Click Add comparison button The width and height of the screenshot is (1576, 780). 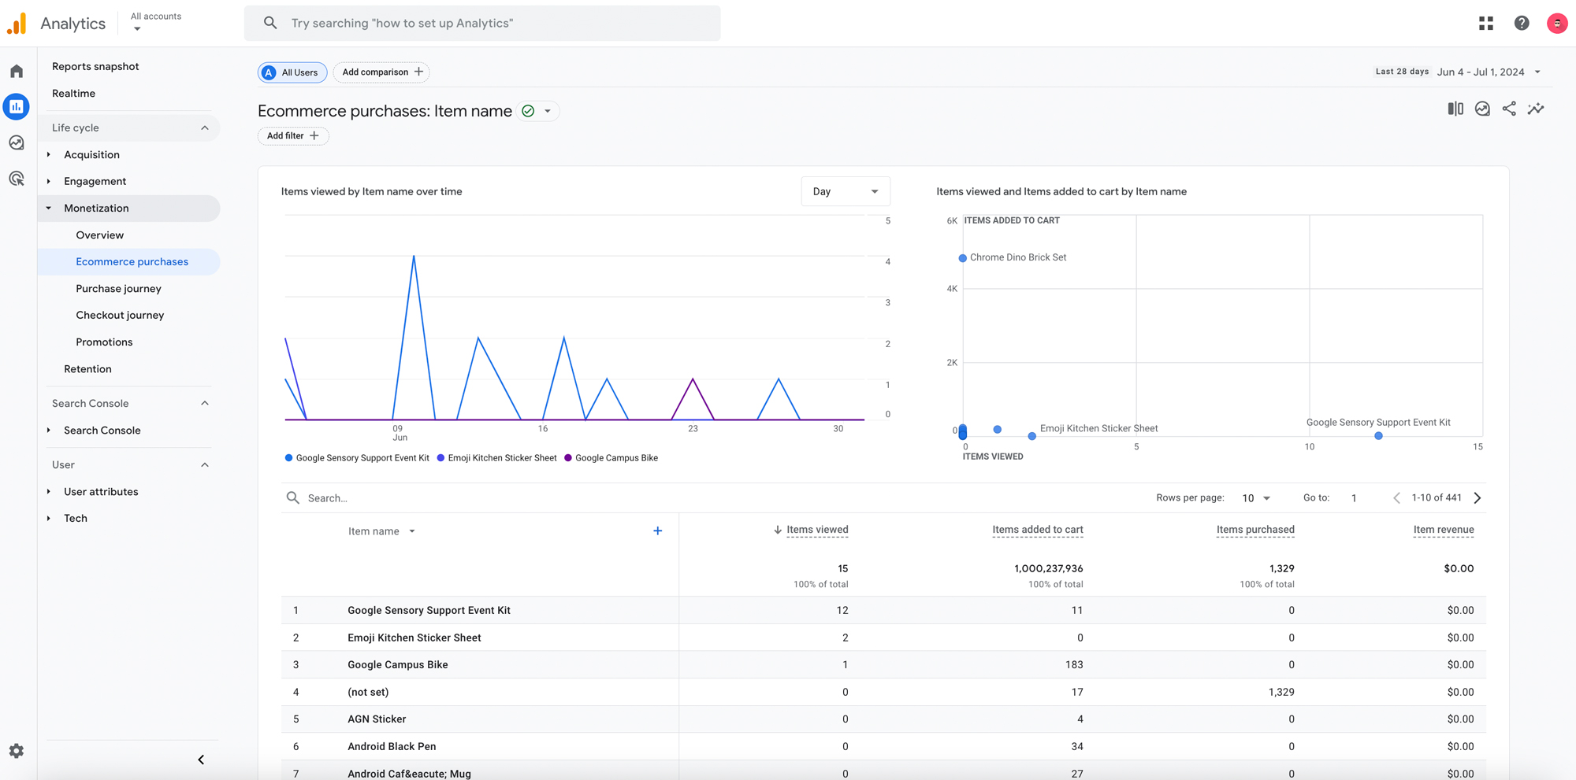point(382,72)
